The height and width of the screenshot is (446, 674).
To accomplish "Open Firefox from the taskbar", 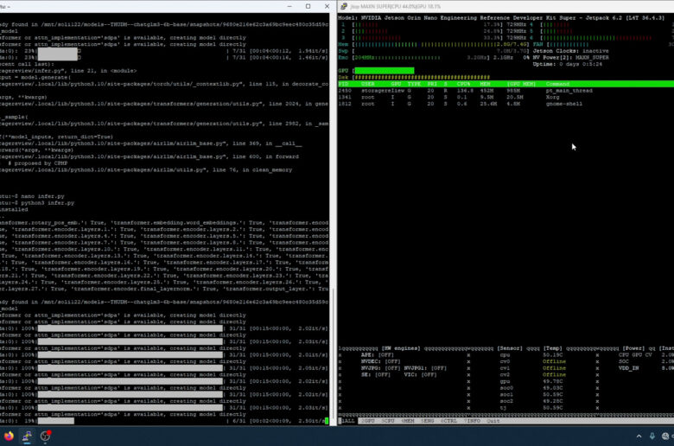I will click(x=9, y=436).
